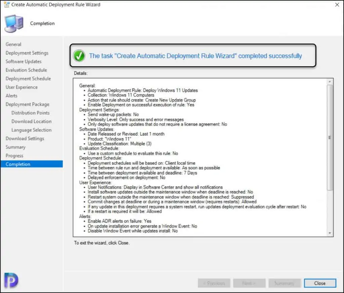Click the window X close button
Screen dimensions: 344x293
point(337,5)
